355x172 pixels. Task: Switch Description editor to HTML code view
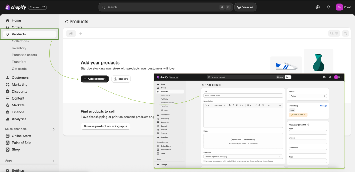coord(280,105)
